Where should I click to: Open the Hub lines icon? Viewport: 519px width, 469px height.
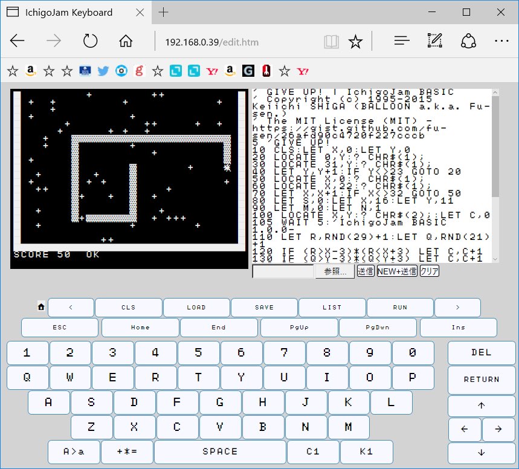(x=402, y=41)
